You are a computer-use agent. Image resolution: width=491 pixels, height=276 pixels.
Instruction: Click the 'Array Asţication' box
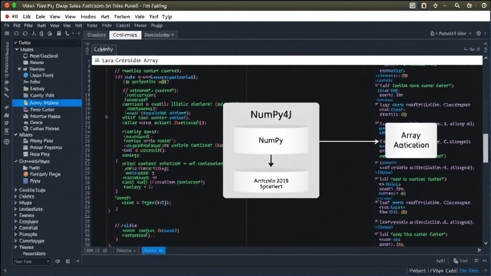[x=411, y=140]
